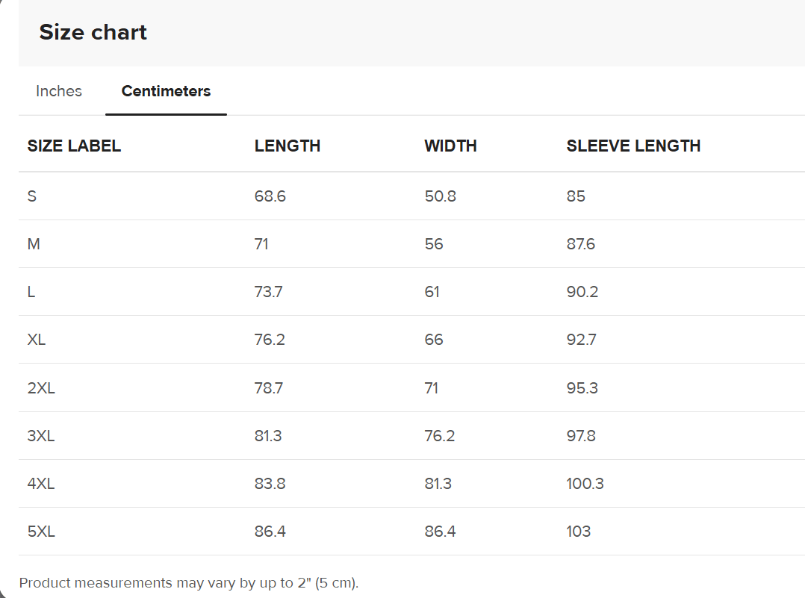Click the Size chart heading
The width and height of the screenshot is (805, 598).
[x=93, y=32]
